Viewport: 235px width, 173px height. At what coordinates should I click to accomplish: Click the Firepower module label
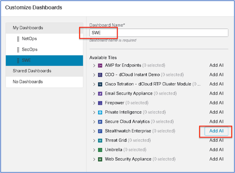point(114,103)
